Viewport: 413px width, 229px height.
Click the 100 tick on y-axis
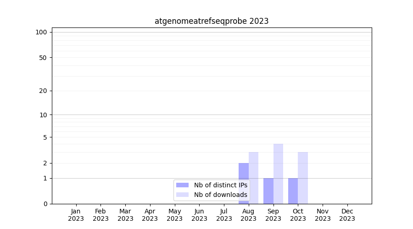pos(41,32)
